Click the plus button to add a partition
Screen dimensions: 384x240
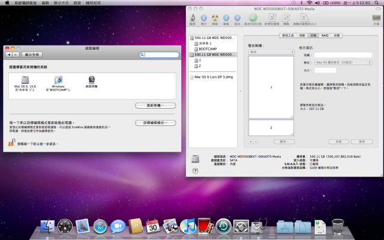click(x=251, y=142)
